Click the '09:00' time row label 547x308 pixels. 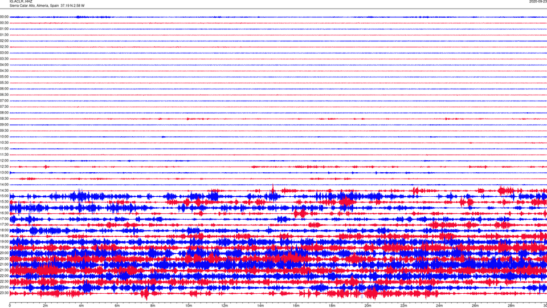tap(4, 125)
